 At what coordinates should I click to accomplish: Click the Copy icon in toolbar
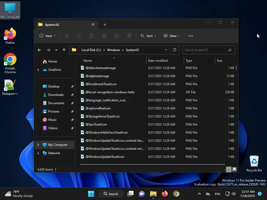(79, 36)
